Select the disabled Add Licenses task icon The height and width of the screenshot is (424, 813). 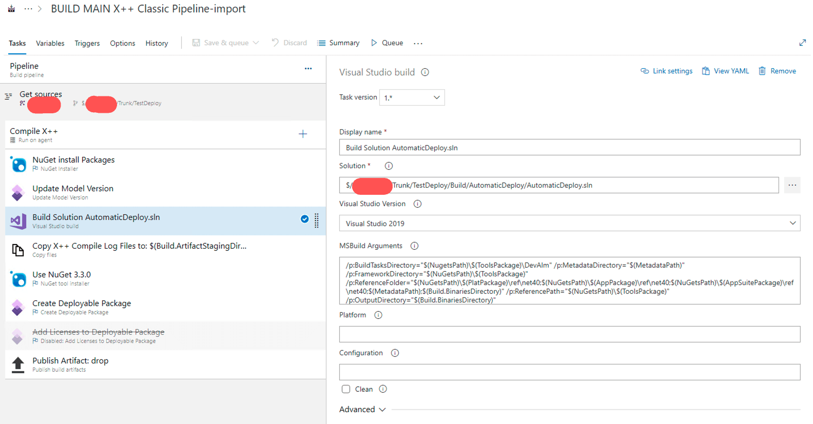[18, 336]
